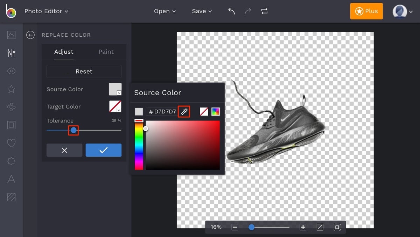Toggle the rainbow color spectrum mode

216,112
